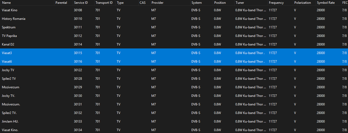This screenshot has width=348, height=133.
Task: Click Service ID 30134
Action: point(78,130)
